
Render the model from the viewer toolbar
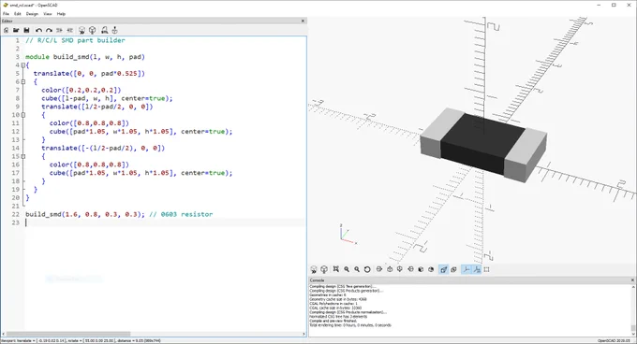tap(324, 269)
